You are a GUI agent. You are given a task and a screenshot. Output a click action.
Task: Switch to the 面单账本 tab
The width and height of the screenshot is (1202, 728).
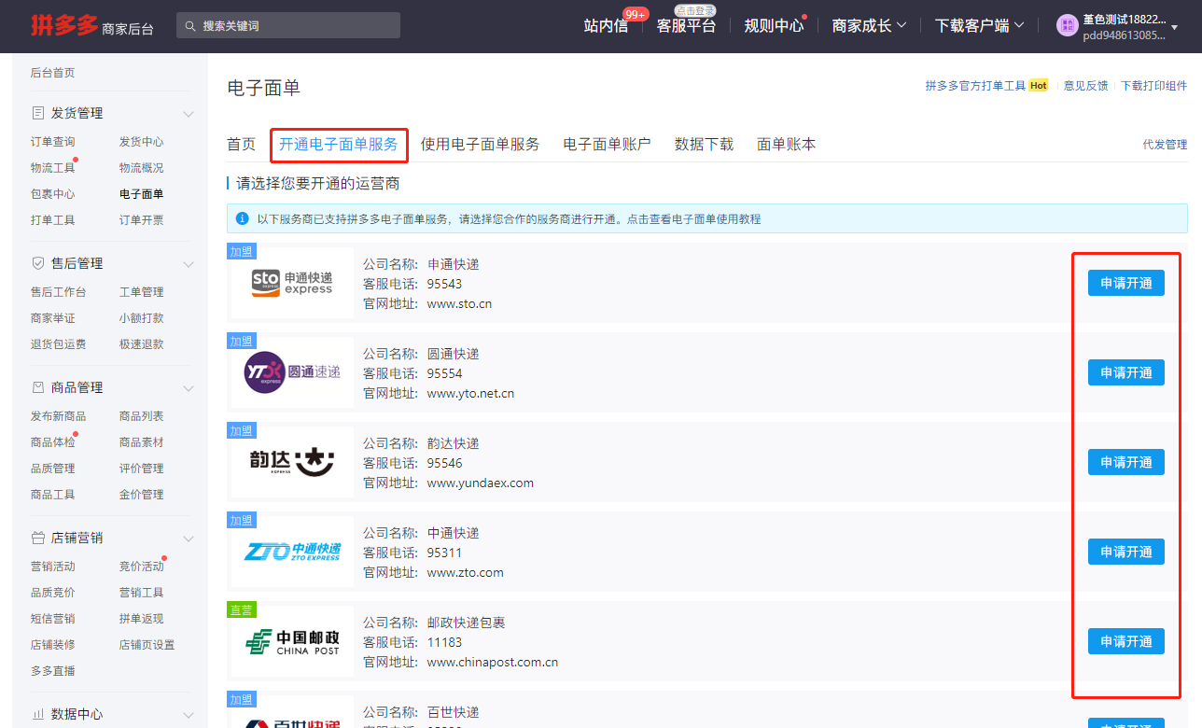coord(787,145)
